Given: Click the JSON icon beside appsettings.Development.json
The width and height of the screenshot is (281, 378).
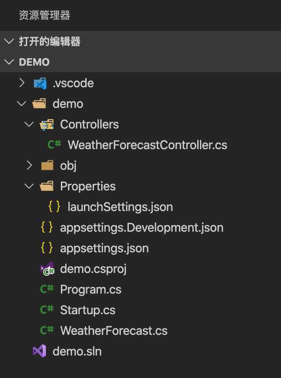Looking at the screenshot, I should click(47, 227).
